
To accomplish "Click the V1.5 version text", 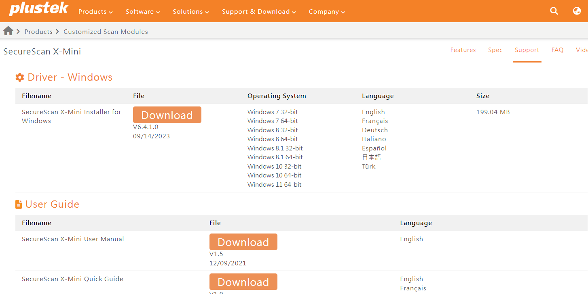I will pos(216,254).
